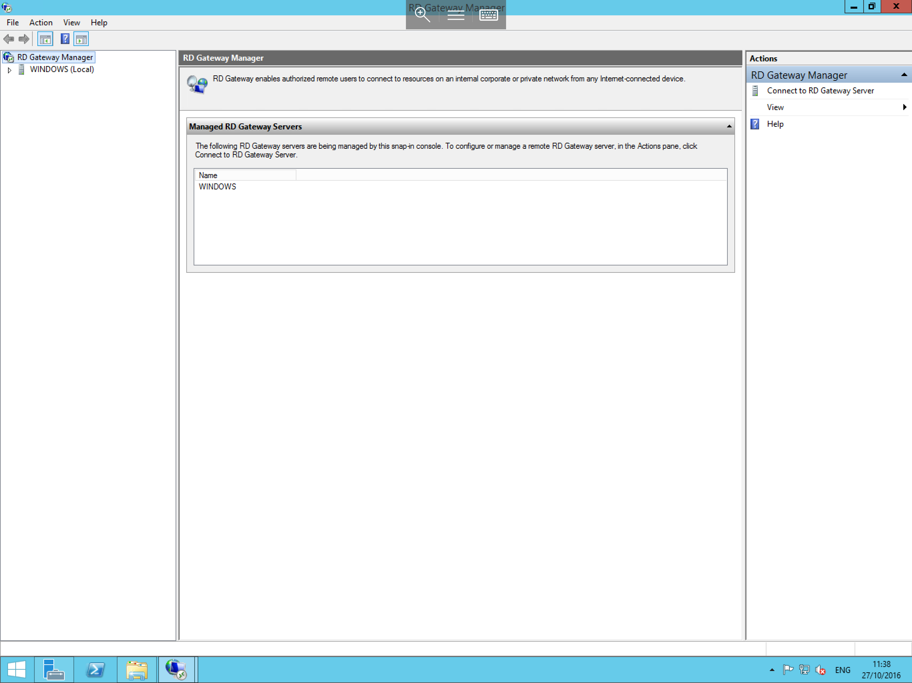Screen dimensions: 912x683
Task: Click the Actions pane header
Action: [x=829, y=58]
